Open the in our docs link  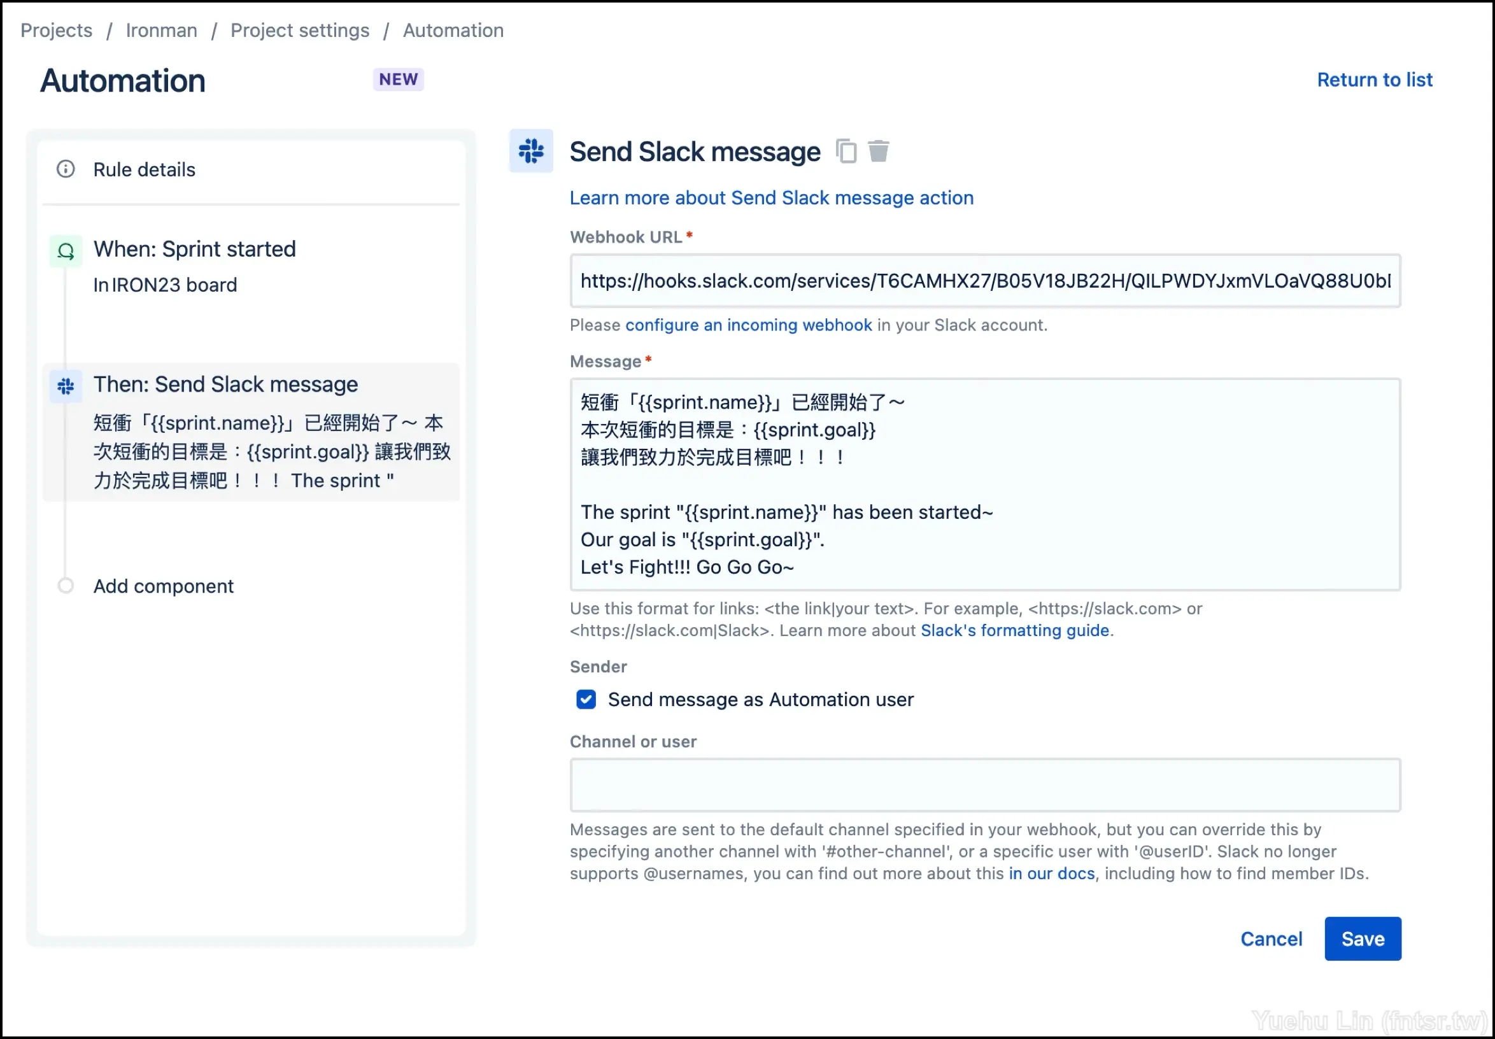(x=1052, y=873)
